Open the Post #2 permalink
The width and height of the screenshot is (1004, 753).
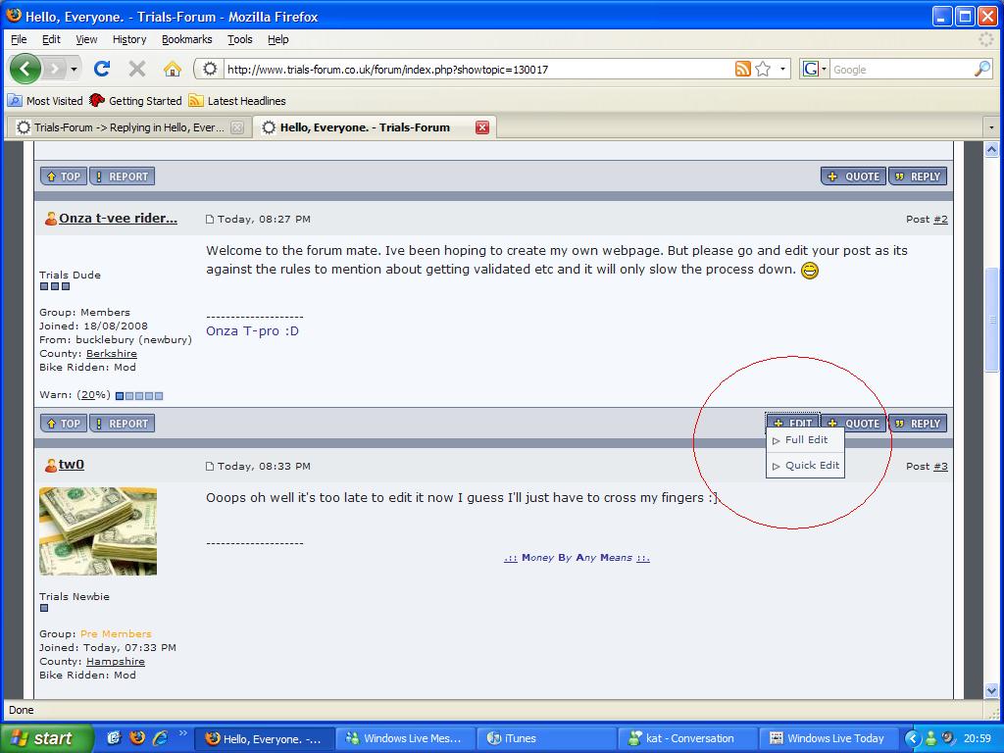940,219
